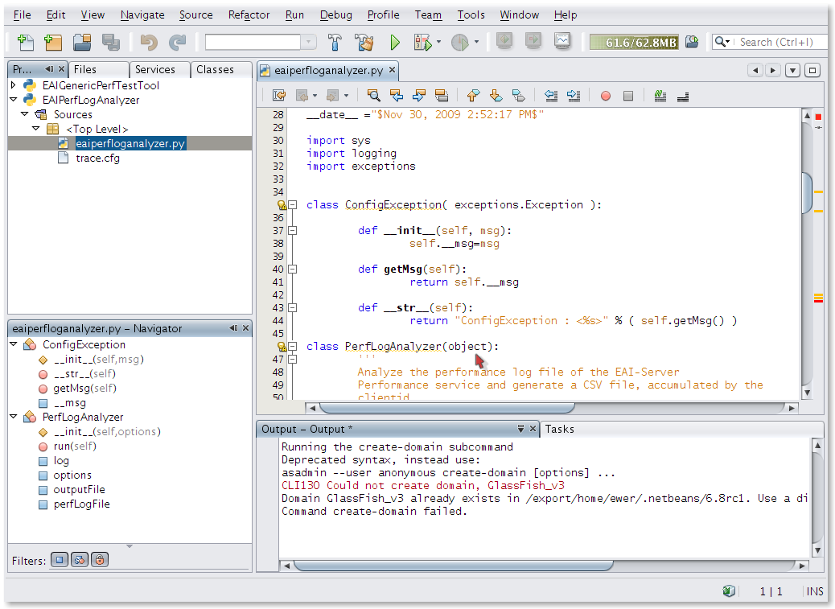Viewport: 835px width, 609px height.
Task: Expand the EAIGenericPerfTestTool project node
Action: 14,85
